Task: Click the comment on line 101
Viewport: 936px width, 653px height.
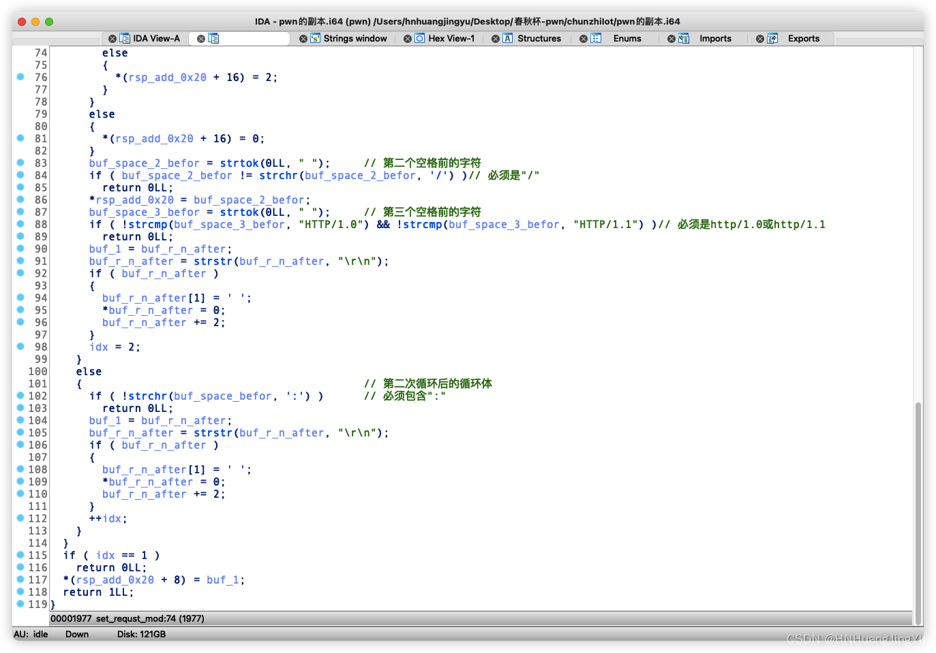Action: pos(428,384)
